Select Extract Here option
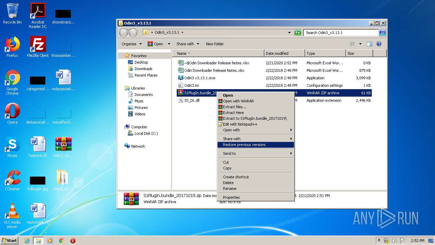Viewport: 435px width, 245px height. [256, 113]
